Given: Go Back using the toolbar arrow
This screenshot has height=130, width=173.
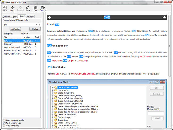Looking at the screenshot, I should (13, 9).
